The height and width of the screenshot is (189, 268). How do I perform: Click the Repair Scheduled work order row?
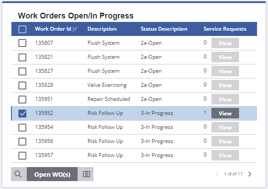coord(109,99)
